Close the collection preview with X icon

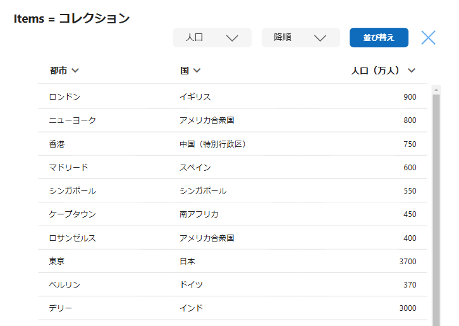[x=428, y=38]
